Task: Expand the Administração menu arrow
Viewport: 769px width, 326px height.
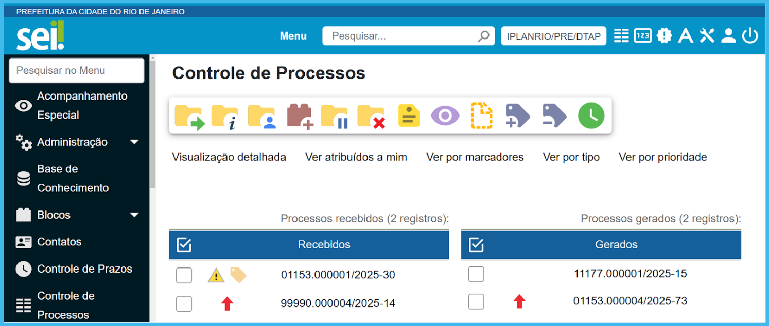Action: pos(134,142)
